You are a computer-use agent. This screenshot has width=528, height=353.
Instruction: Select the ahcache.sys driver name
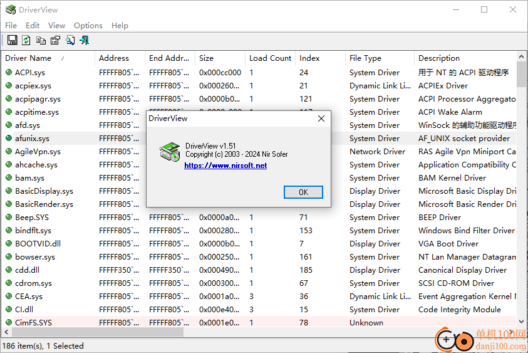point(36,164)
